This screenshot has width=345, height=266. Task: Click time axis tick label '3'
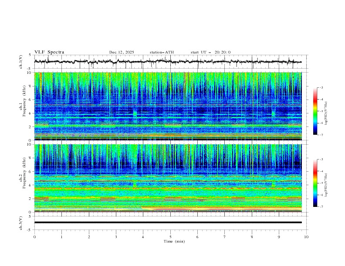pyautogui.click(x=116, y=237)
